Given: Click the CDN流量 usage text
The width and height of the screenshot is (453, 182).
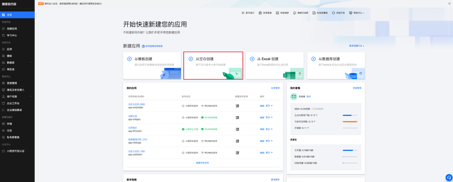Looking at the screenshot, I should pyautogui.click(x=306, y=163).
